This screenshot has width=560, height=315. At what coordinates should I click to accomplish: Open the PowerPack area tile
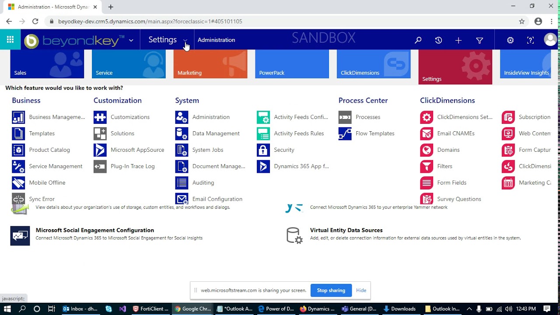[292, 64]
